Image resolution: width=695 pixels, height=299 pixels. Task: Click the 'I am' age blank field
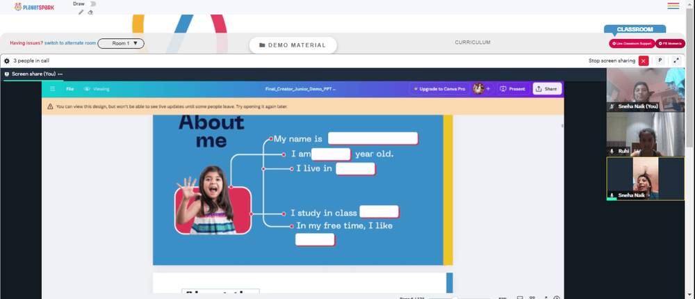(331, 154)
